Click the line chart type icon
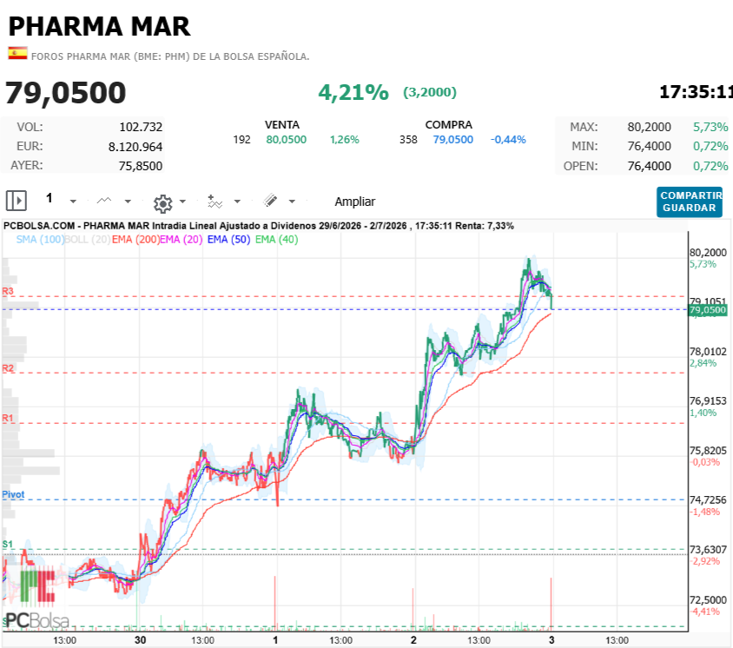 (103, 201)
